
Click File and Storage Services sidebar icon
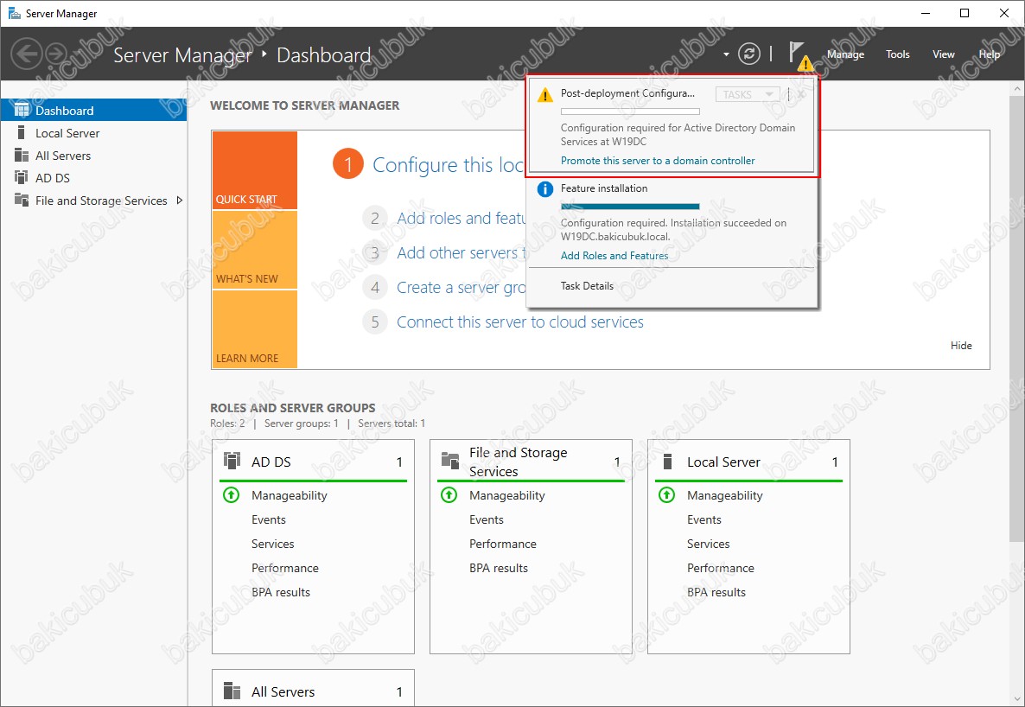pos(22,201)
